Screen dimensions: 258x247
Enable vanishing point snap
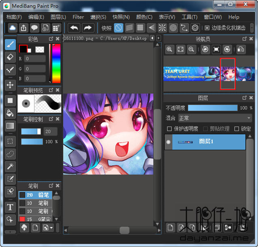[x=151, y=28]
